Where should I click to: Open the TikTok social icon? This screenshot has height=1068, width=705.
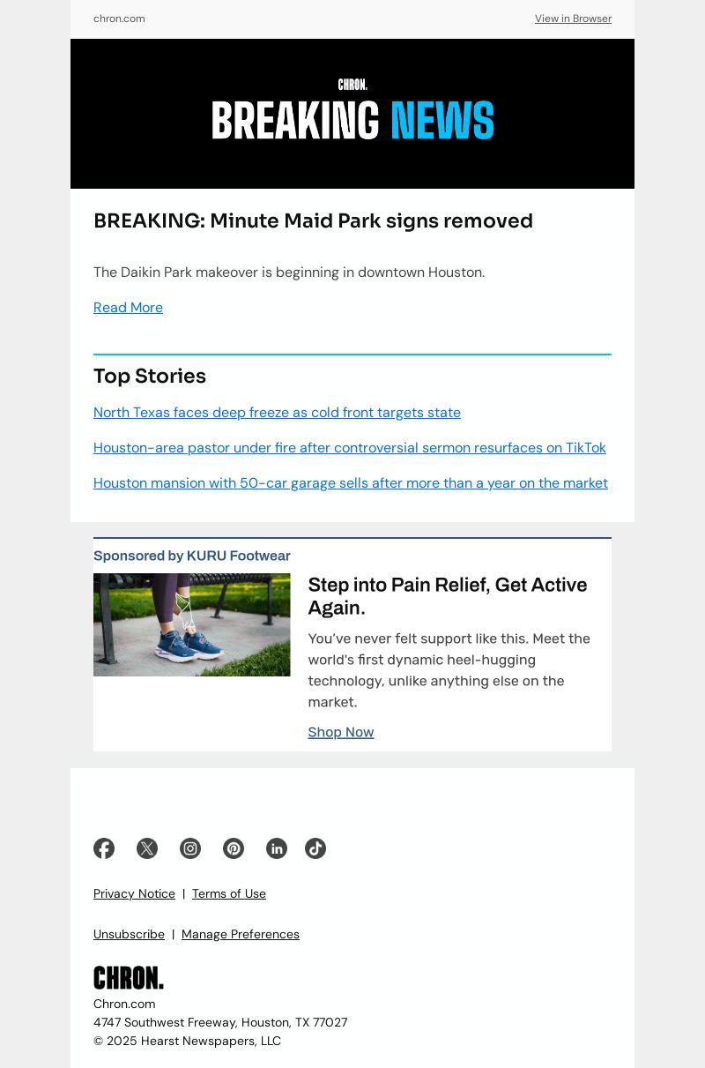click(315, 848)
